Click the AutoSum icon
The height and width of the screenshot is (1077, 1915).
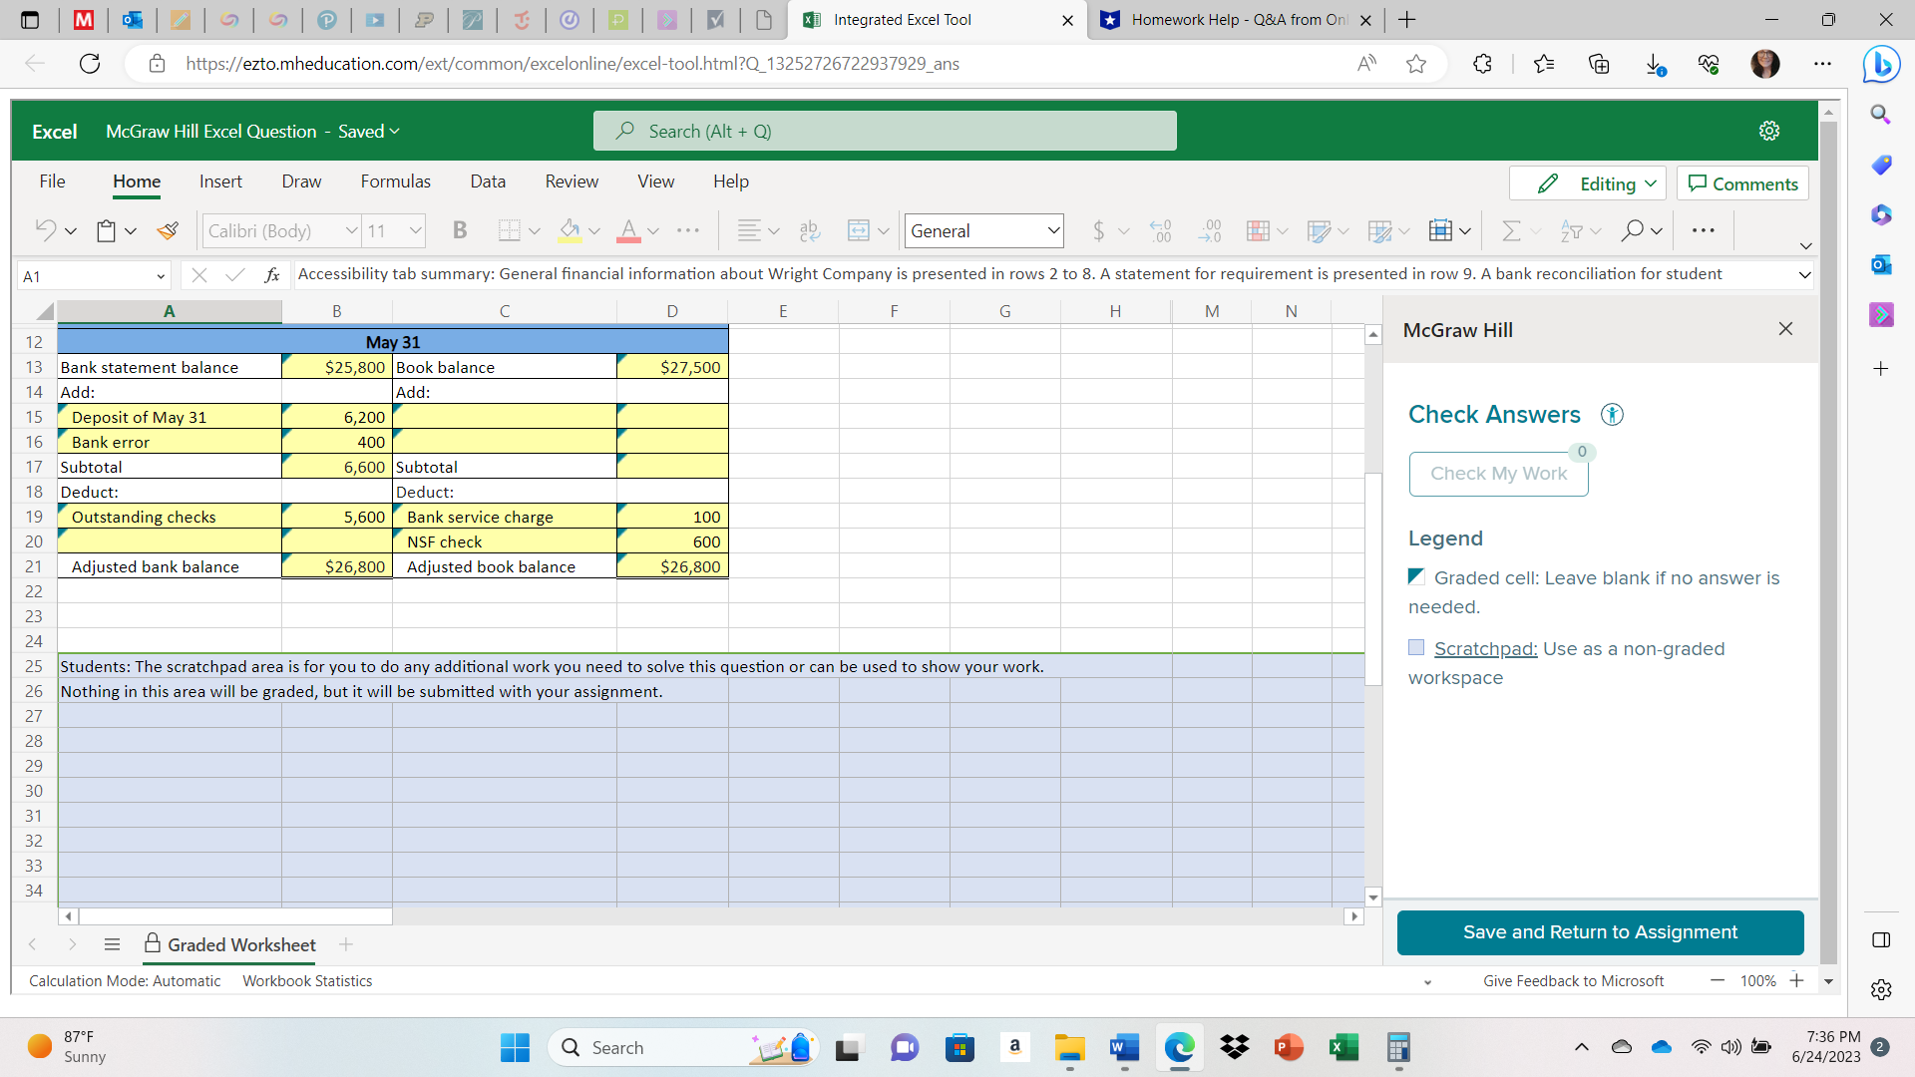pyautogui.click(x=1511, y=230)
